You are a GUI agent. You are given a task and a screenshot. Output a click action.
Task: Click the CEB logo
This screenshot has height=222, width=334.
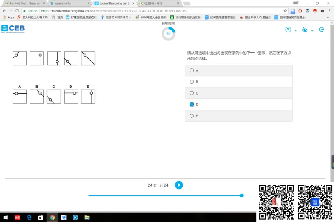tap(13, 29)
